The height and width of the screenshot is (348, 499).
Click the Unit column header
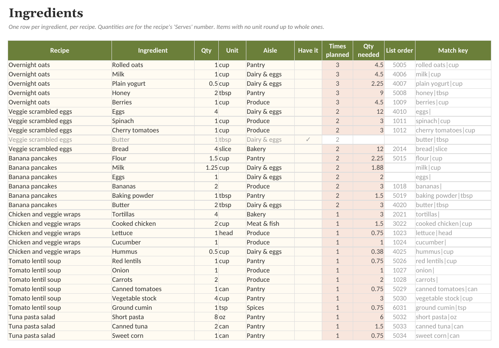pyautogui.click(x=232, y=51)
